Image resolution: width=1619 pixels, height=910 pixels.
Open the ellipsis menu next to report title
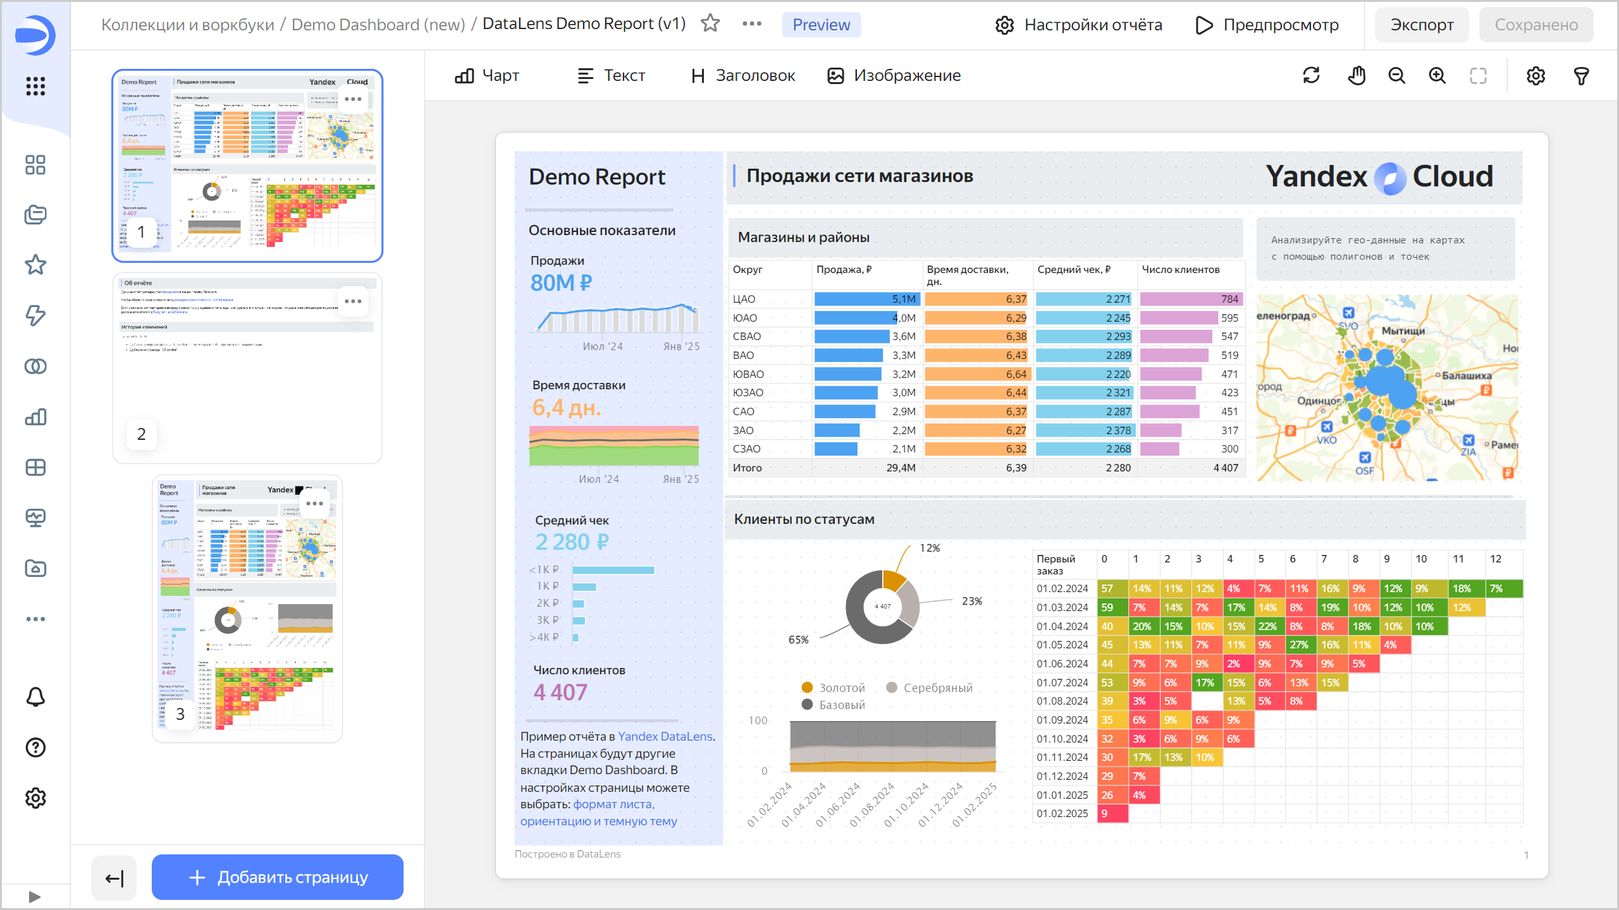point(751,23)
